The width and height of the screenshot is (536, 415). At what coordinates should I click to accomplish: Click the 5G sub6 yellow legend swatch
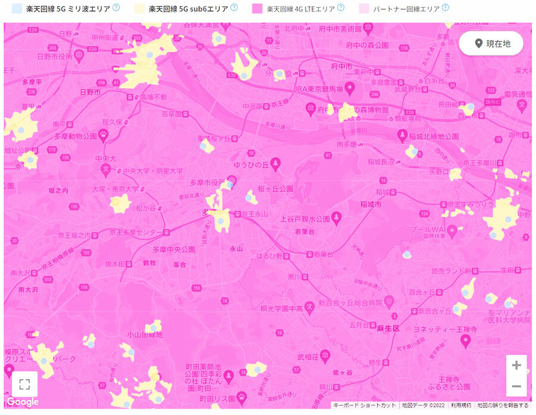point(139,8)
